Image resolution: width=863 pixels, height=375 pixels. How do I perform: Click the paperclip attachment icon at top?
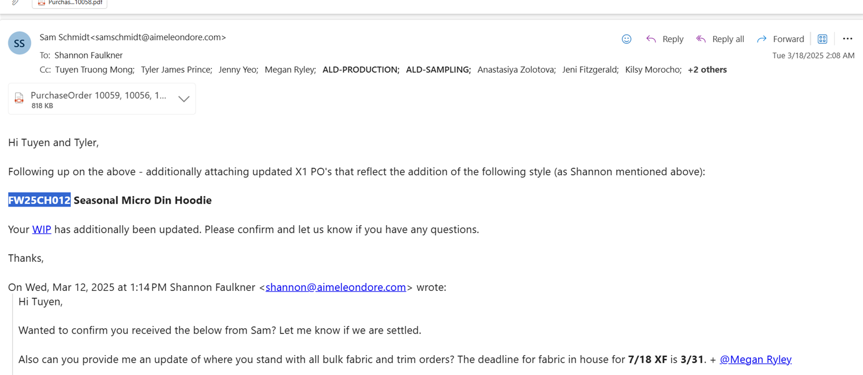(x=15, y=3)
